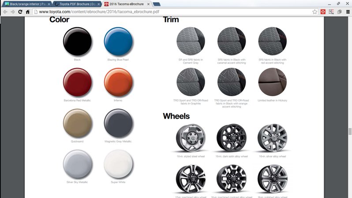Screen dimensions: 352x198
Task: Click the 'Blazing Blue Pearl' label
Action: pos(118,60)
